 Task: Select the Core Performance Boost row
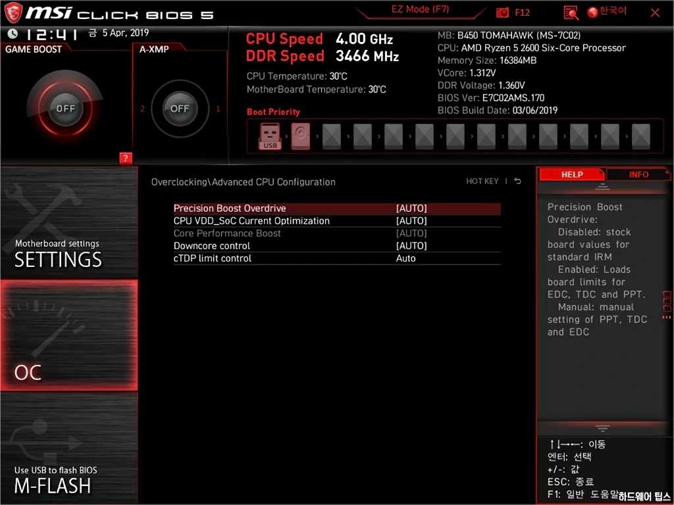click(337, 233)
